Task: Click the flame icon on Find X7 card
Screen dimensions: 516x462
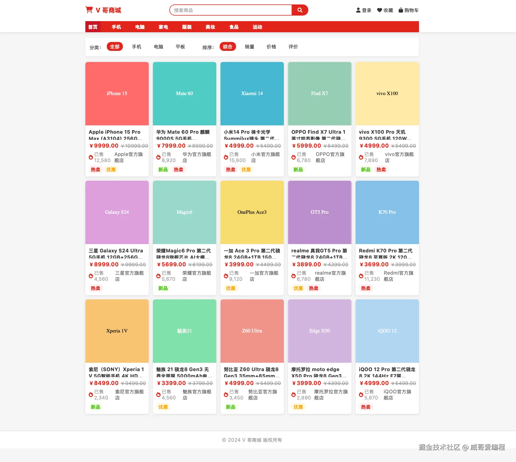Action: click(x=294, y=157)
